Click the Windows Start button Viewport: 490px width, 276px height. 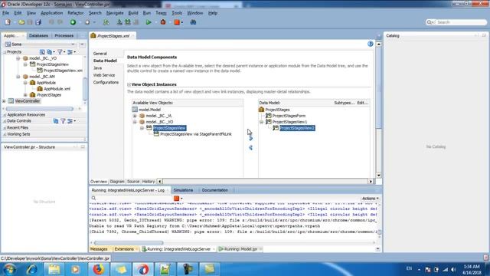(x=9, y=269)
